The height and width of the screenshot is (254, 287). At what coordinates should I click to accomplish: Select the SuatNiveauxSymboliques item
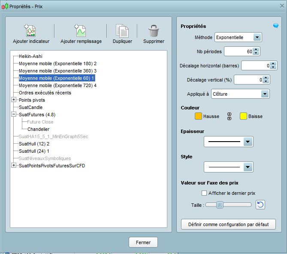pyautogui.click(x=45, y=158)
